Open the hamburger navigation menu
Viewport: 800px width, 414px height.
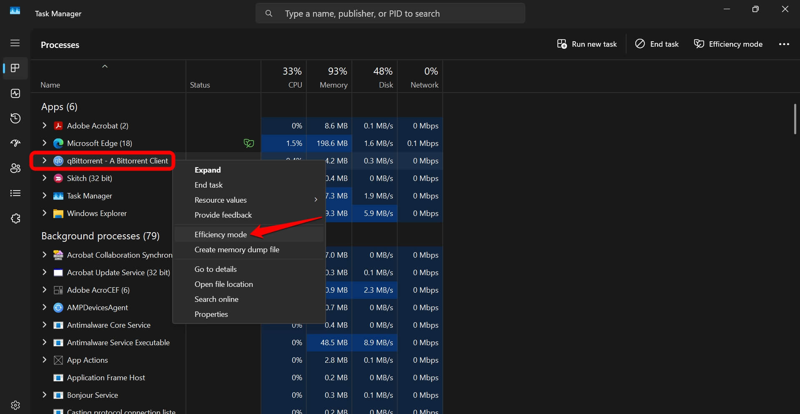(x=15, y=43)
